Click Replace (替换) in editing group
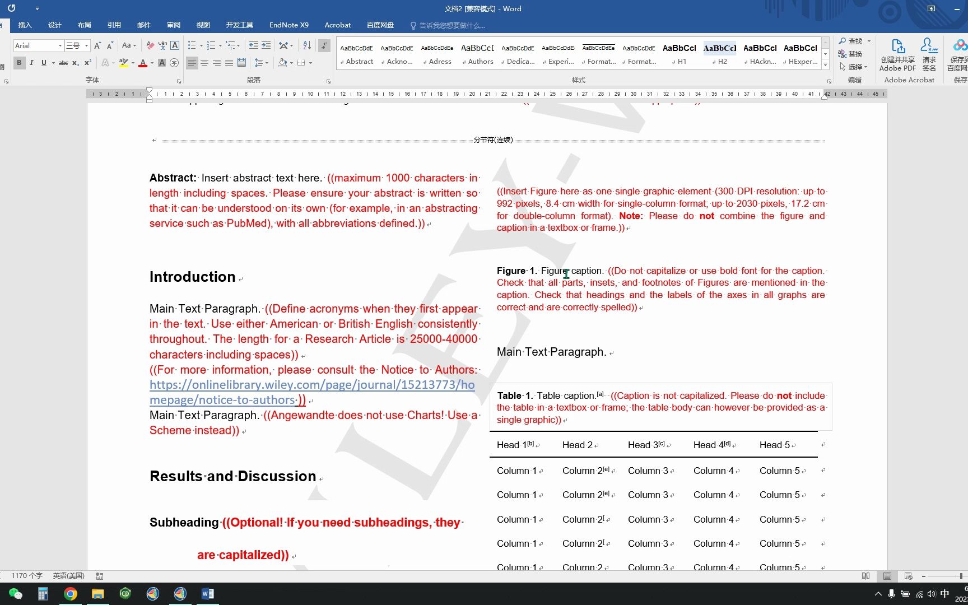Image resolution: width=968 pixels, height=605 pixels. click(850, 54)
